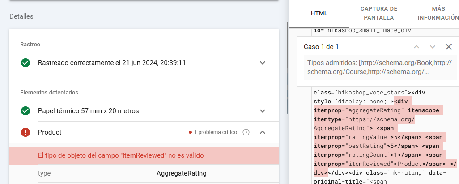Go to next case with down arrow
Image resolution: width=459 pixels, height=184 pixels.
tap(433, 47)
